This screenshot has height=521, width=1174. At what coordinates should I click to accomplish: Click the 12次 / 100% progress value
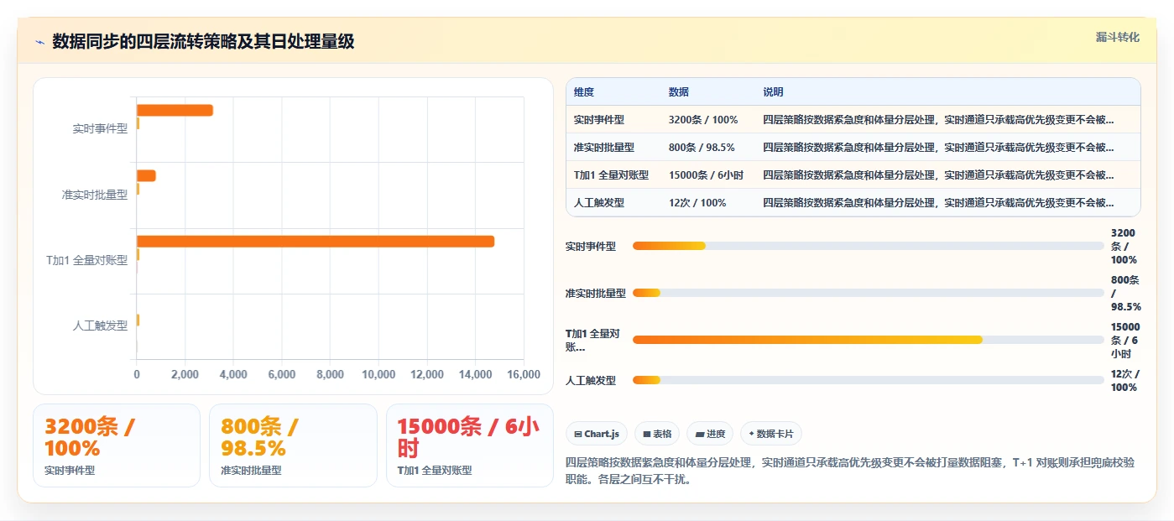(1124, 381)
